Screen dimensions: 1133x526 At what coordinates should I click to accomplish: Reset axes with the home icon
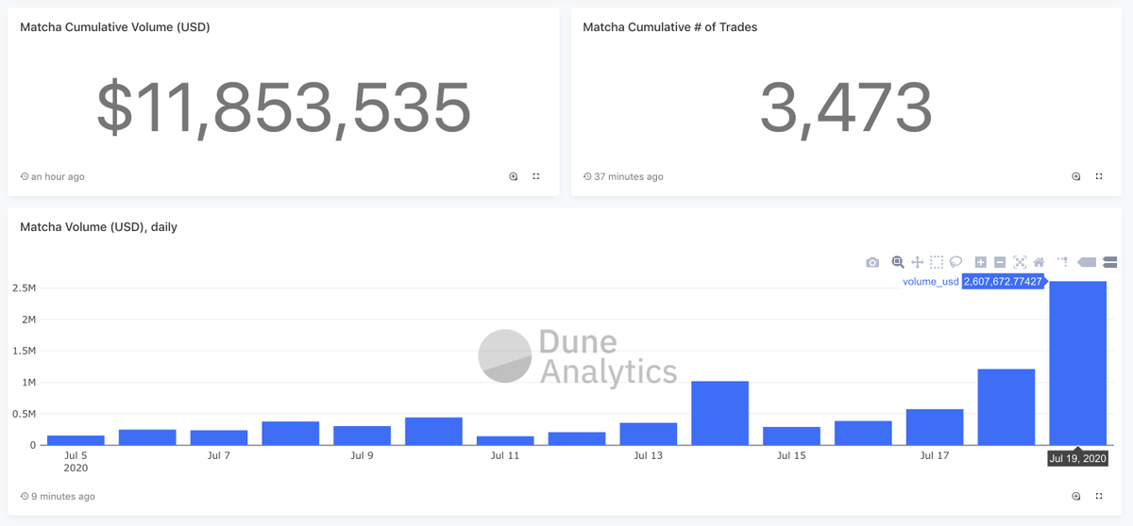pos(1039,262)
